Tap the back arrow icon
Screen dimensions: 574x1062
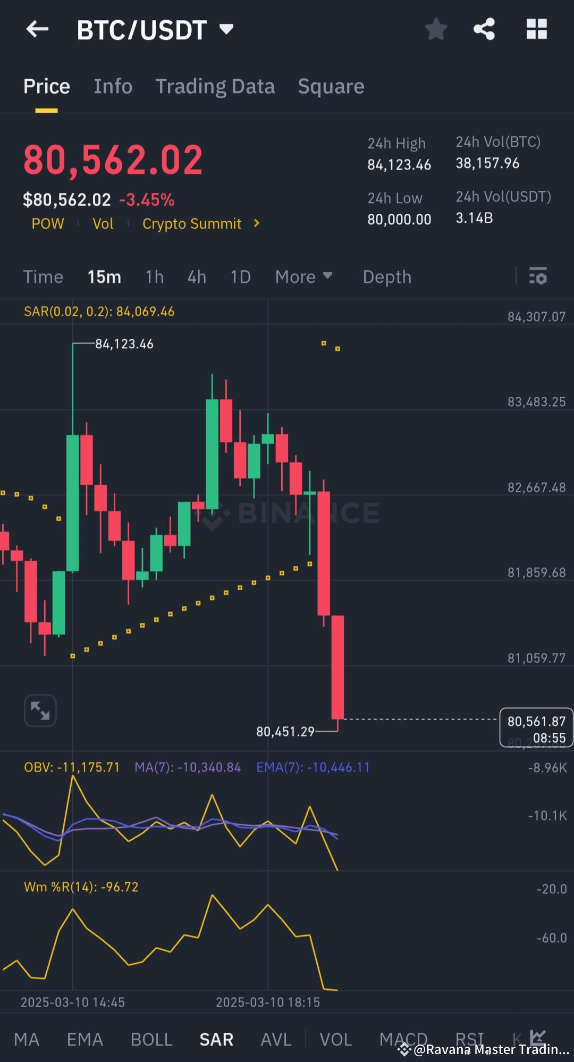pyautogui.click(x=37, y=29)
